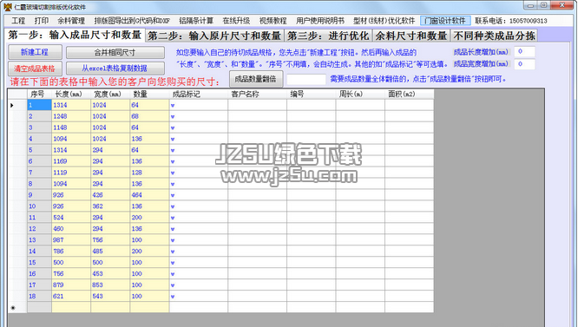This screenshot has width=578, height=327.
Task: Open 成品标记 dropdown in row 13
Action: [173, 240]
